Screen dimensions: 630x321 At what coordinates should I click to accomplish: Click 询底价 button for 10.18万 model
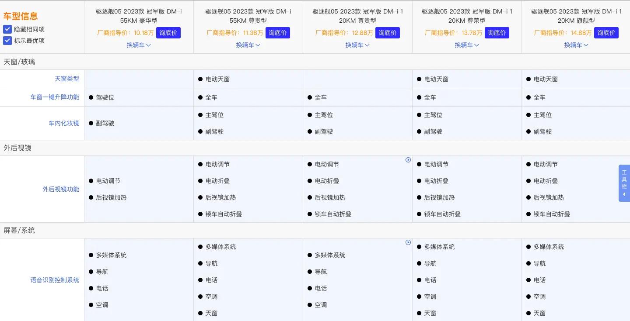pos(168,32)
